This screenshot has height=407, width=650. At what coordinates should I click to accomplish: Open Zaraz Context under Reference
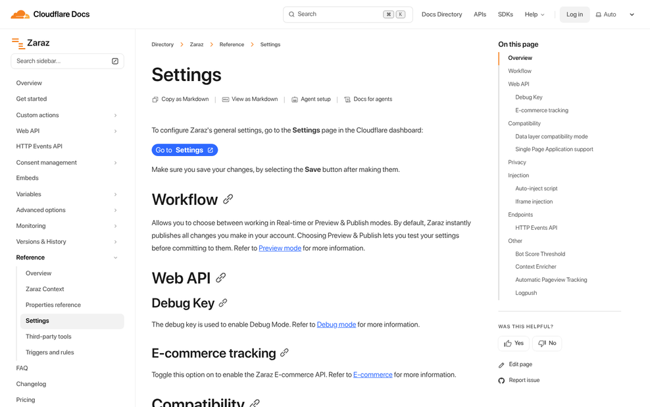45,289
